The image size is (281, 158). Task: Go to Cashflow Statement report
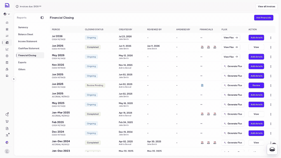pyautogui.click(x=29, y=49)
